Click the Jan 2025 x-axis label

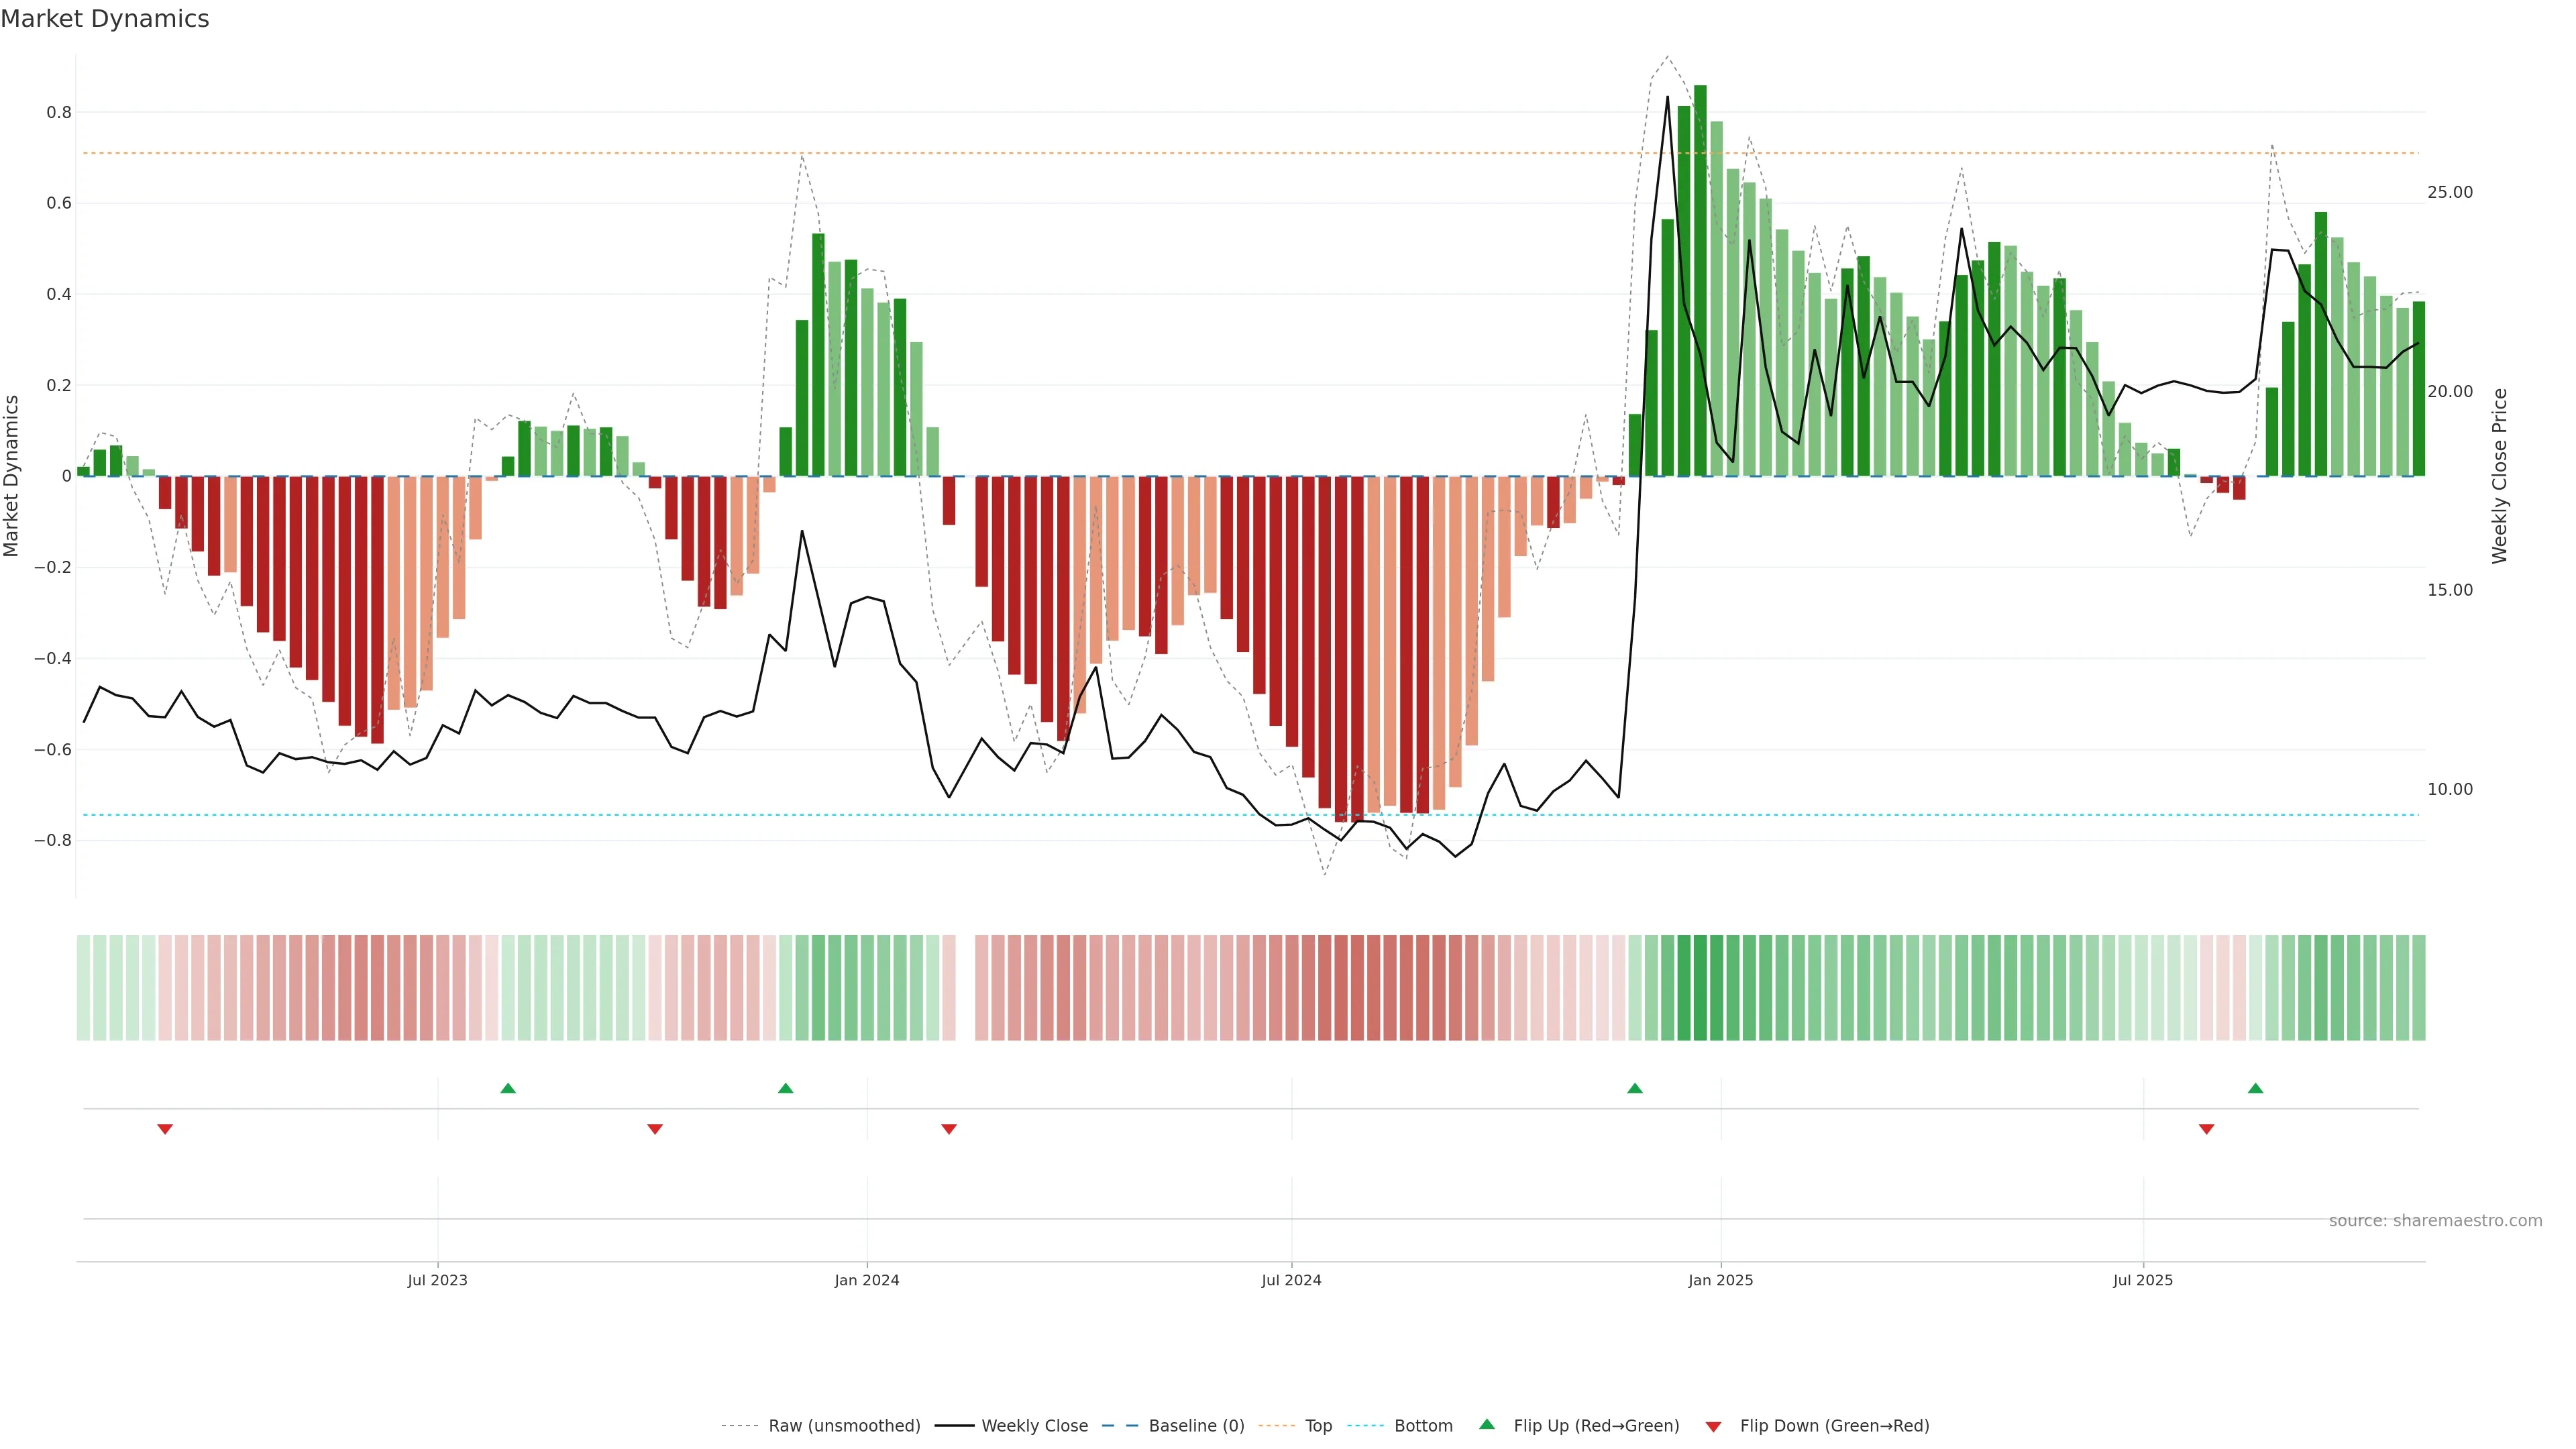(x=1720, y=1280)
